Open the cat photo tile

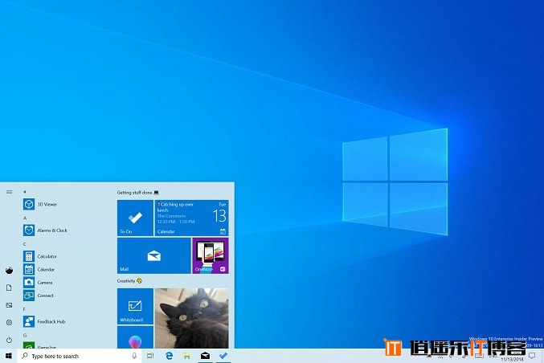pos(192,318)
